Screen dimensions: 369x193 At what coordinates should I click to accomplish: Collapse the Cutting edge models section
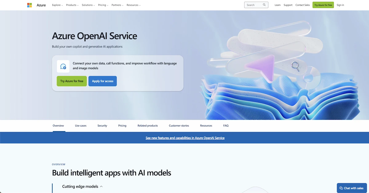click(x=101, y=186)
